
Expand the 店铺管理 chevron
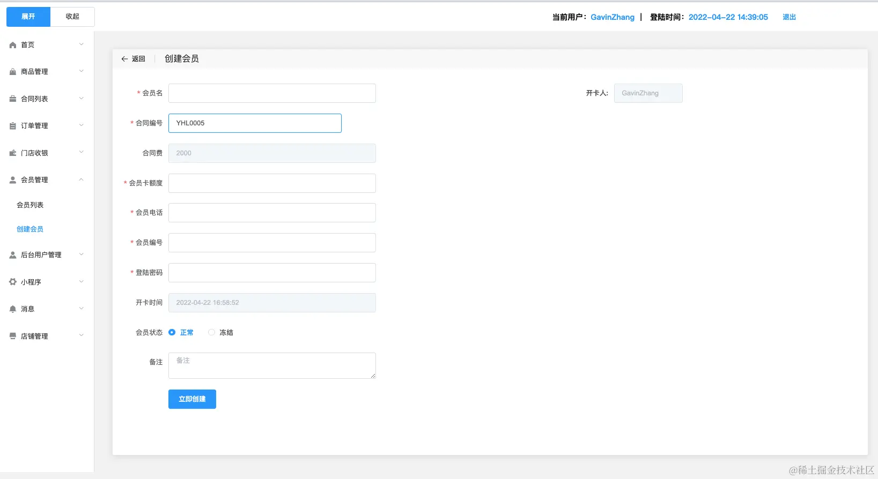click(x=82, y=335)
